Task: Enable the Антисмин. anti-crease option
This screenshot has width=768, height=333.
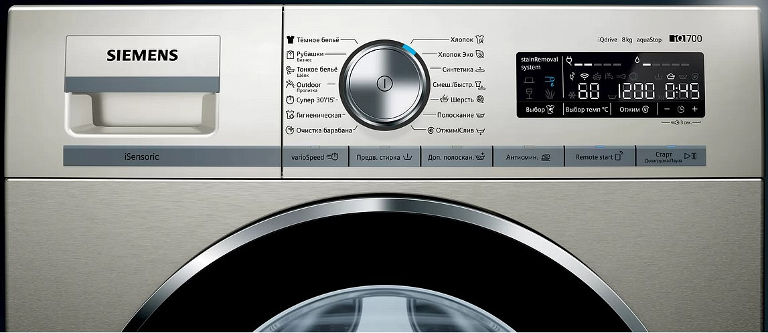Action: tap(528, 157)
